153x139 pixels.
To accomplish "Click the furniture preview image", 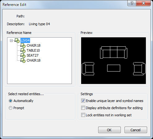I will pyautogui.click(x=113, y=61).
